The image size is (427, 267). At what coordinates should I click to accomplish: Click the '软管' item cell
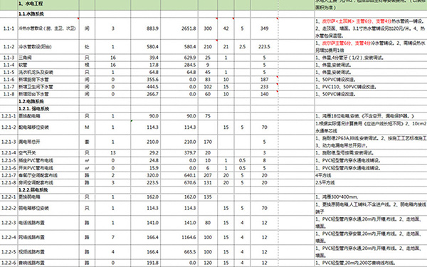coord(48,65)
